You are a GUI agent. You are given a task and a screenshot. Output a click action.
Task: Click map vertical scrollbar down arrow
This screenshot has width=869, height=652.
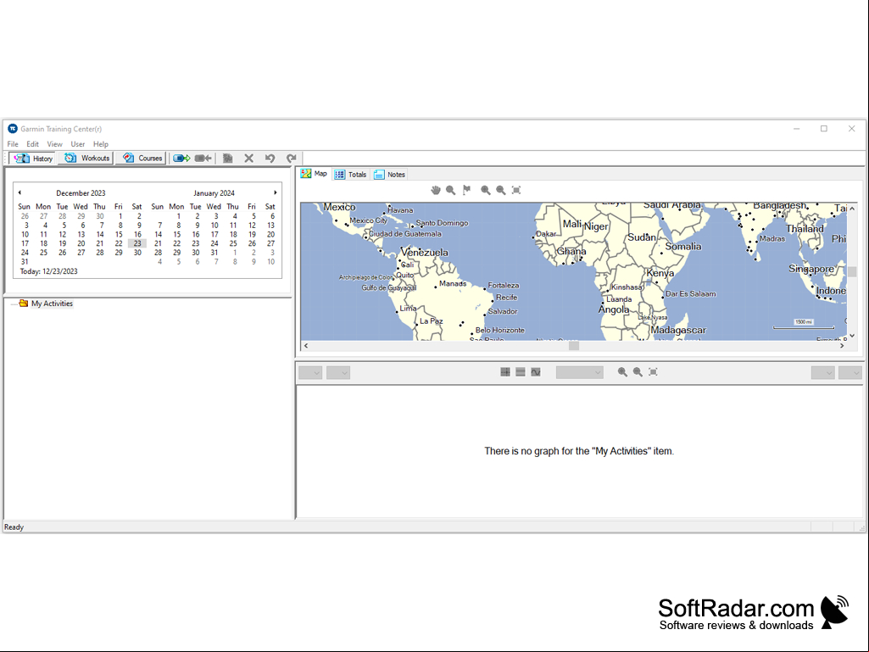pyautogui.click(x=852, y=336)
